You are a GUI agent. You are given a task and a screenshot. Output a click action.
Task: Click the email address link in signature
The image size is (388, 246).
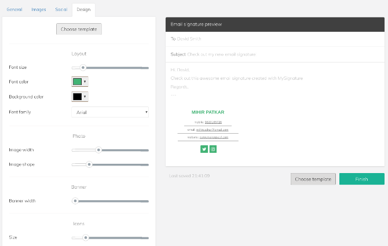(x=213, y=130)
